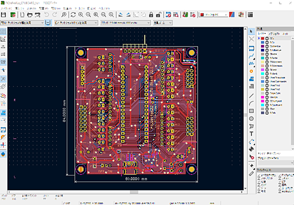Open the Design Rules Checker
This screenshot has height=205, width=294.
[193, 15]
